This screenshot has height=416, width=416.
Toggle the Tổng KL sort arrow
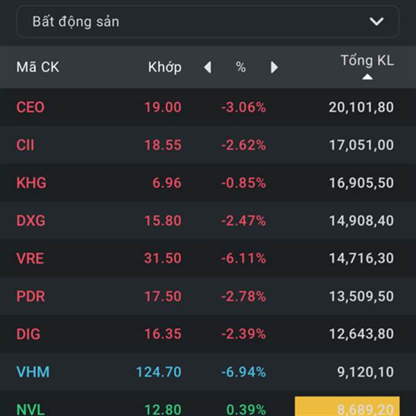click(x=367, y=77)
